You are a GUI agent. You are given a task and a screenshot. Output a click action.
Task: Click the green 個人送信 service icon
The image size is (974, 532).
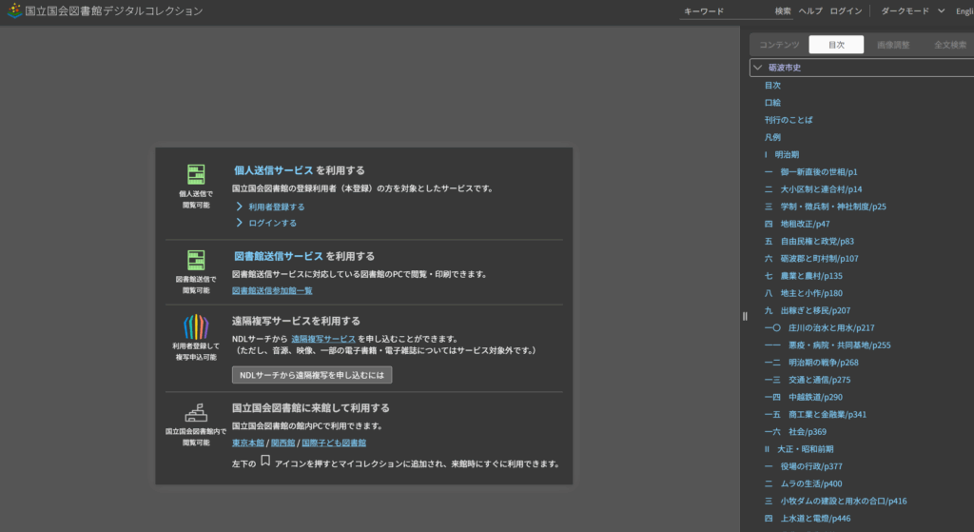196,174
